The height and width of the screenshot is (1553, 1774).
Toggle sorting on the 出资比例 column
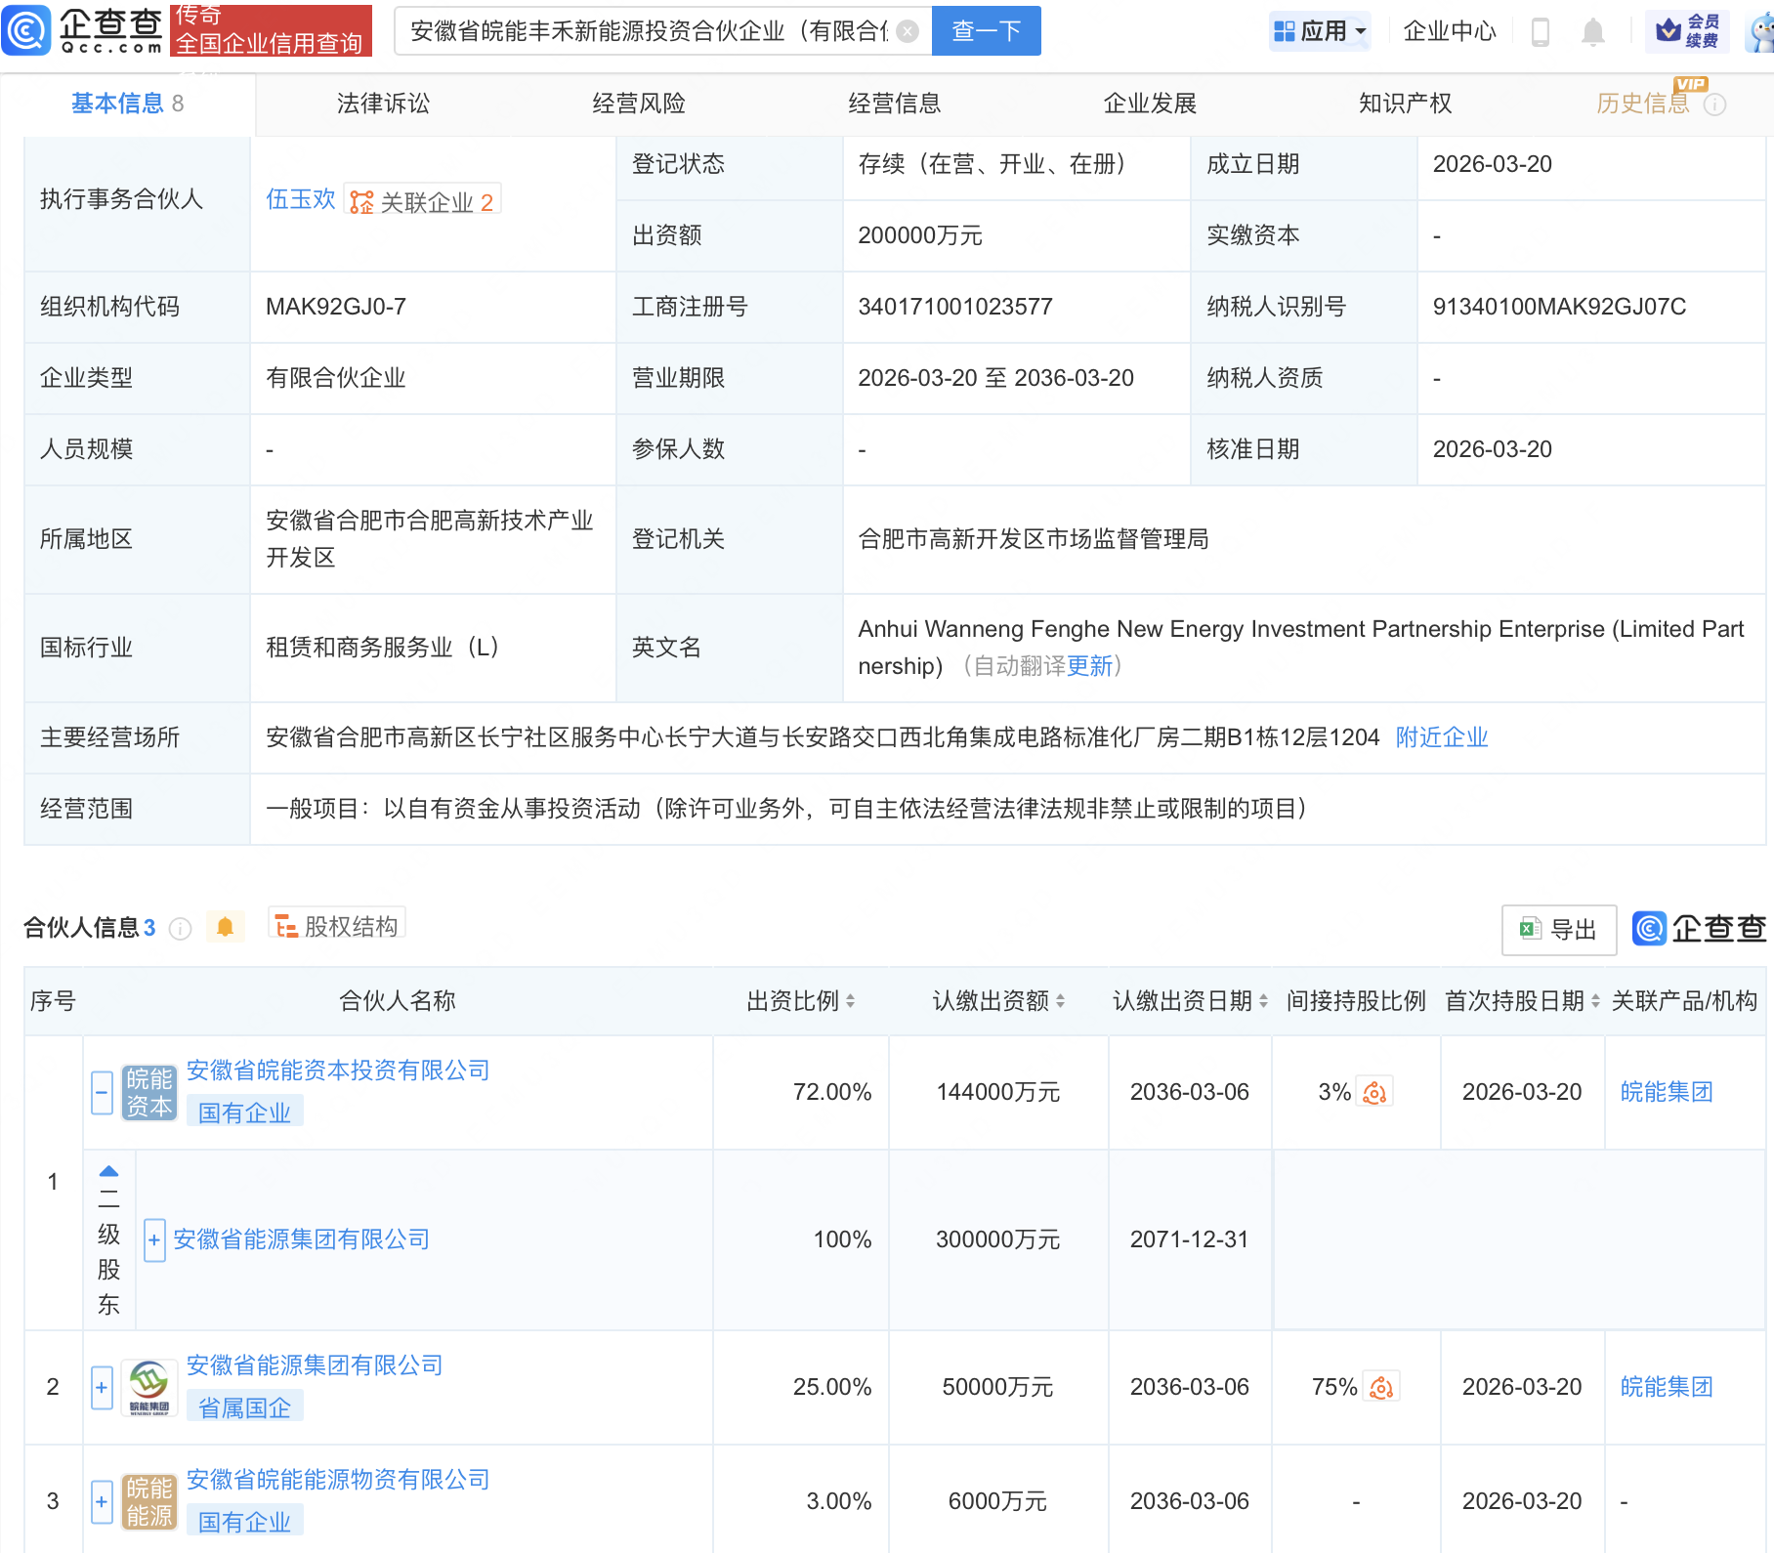(x=852, y=1000)
